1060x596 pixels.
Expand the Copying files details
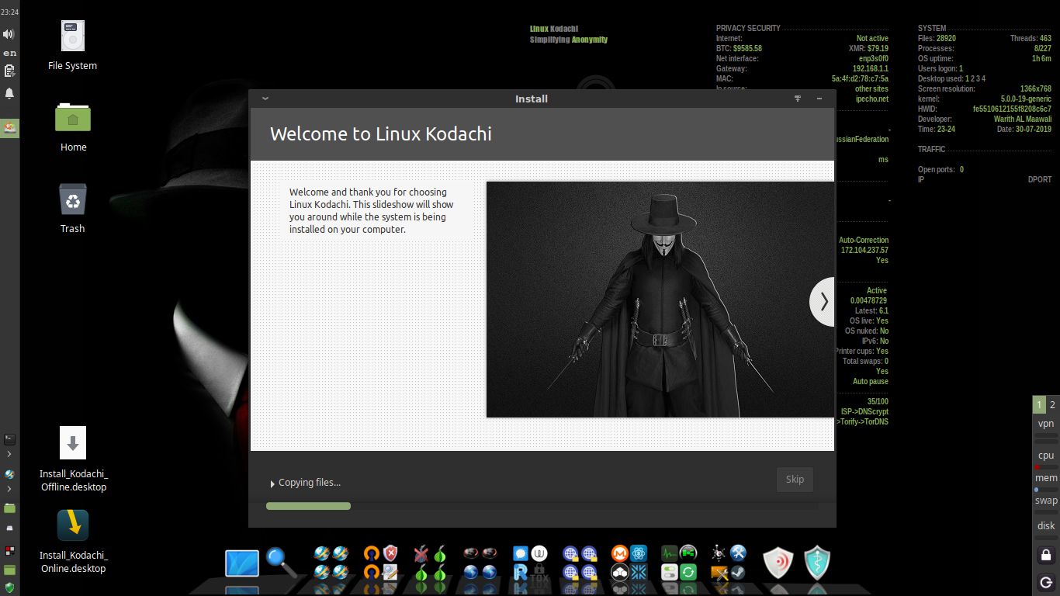click(272, 483)
